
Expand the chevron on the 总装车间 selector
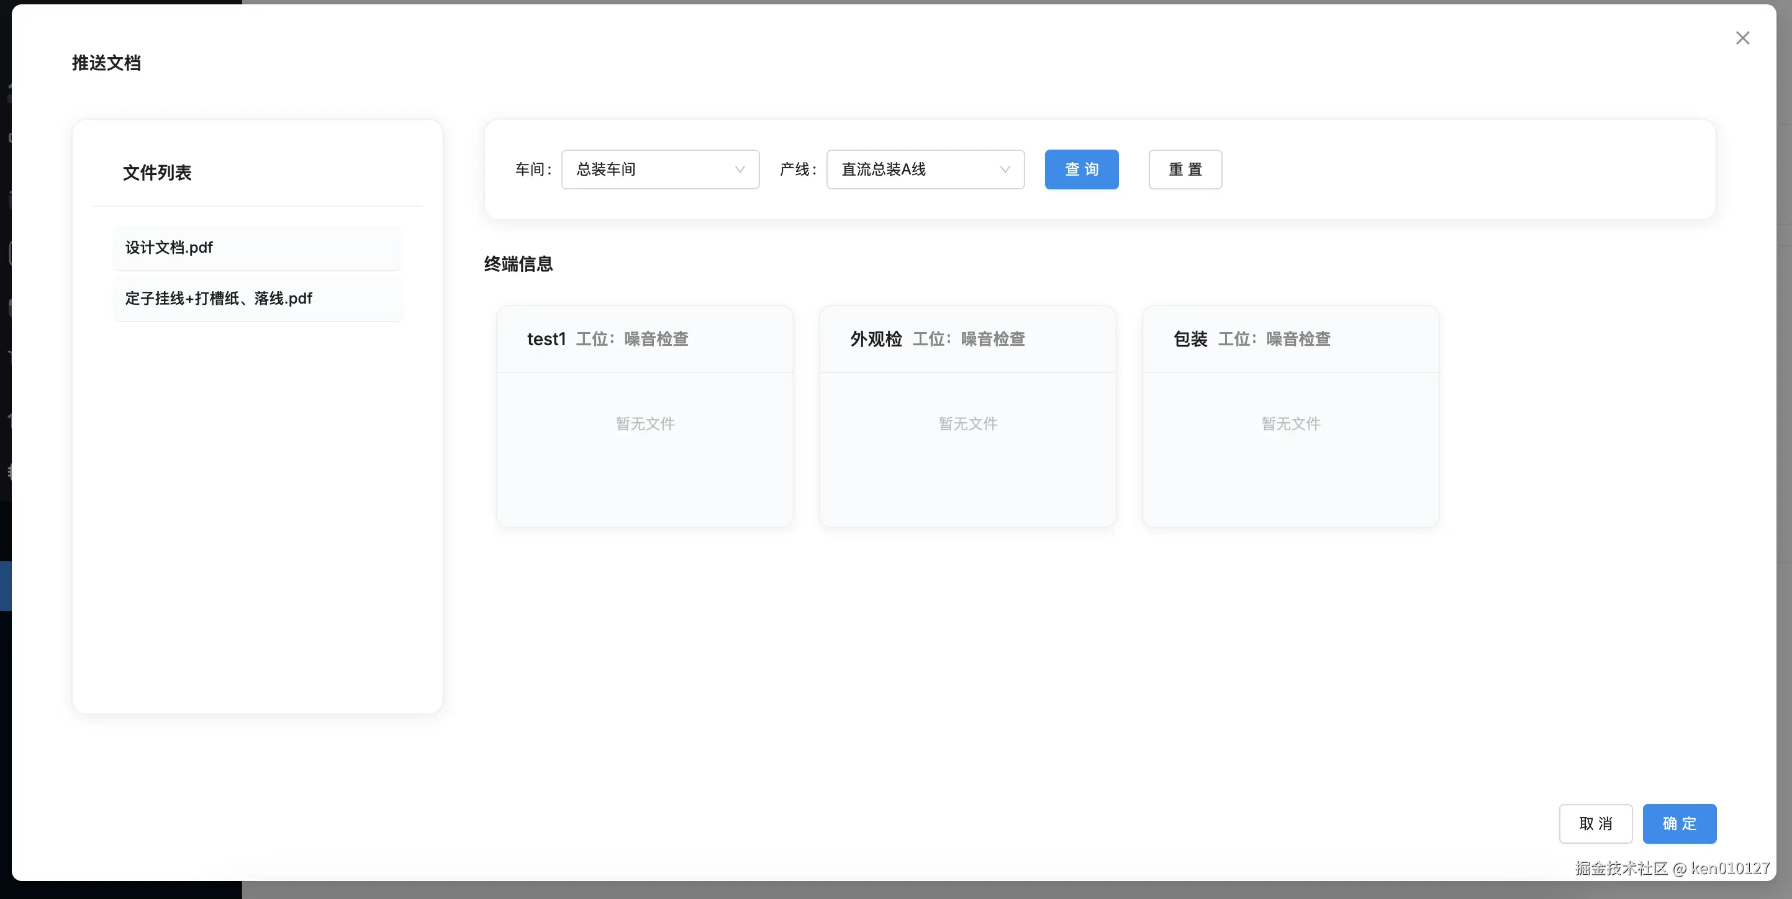[739, 169]
